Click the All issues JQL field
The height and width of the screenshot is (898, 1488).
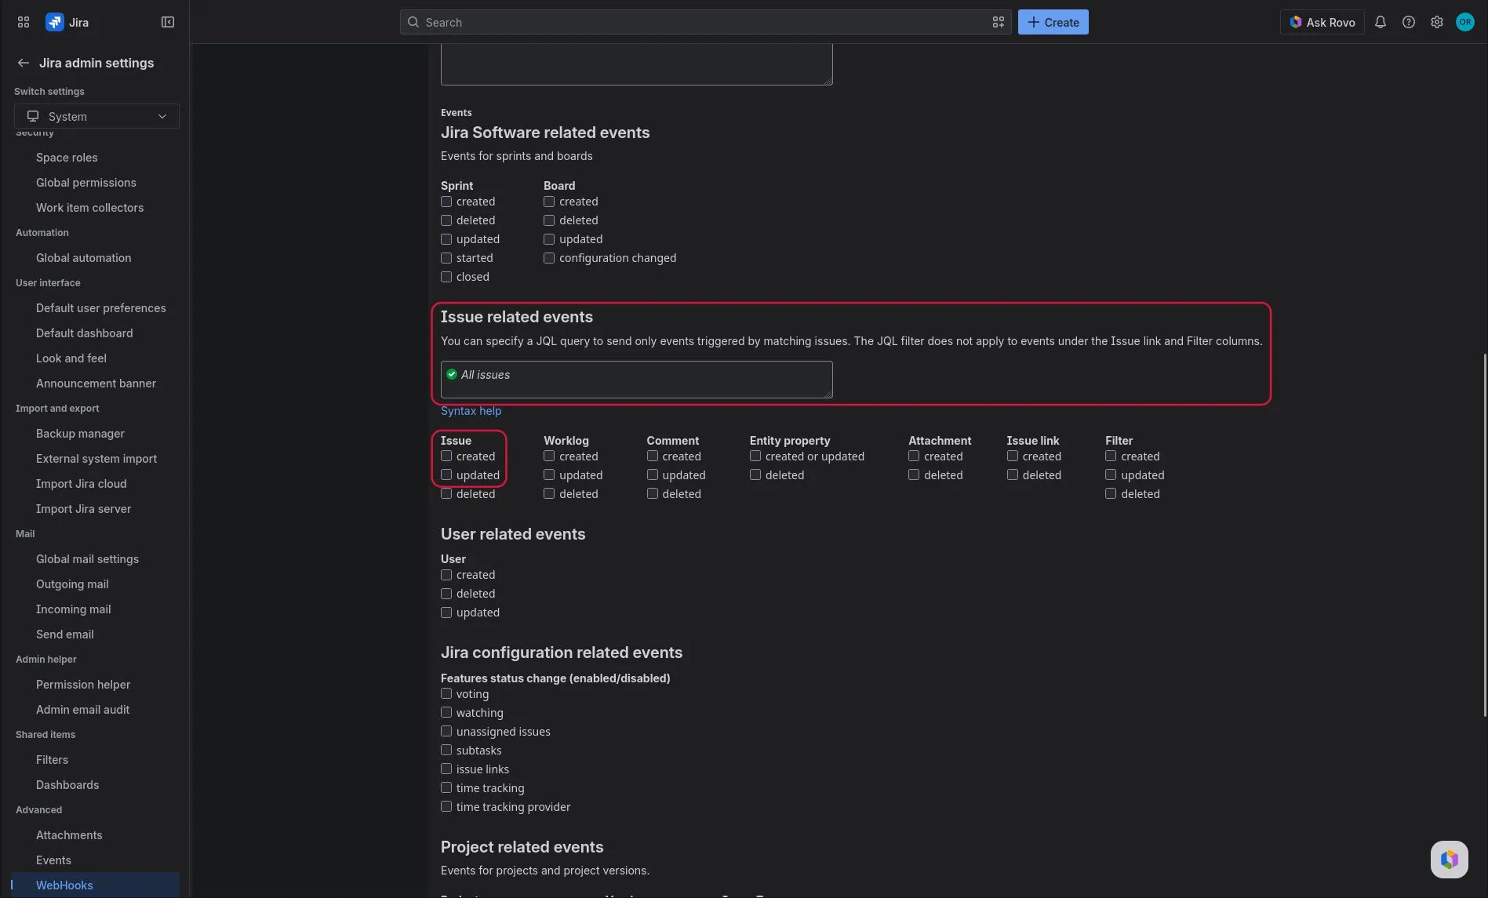tap(636, 380)
